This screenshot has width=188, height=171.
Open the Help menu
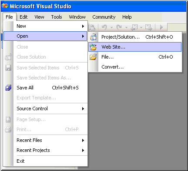point(127,17)
